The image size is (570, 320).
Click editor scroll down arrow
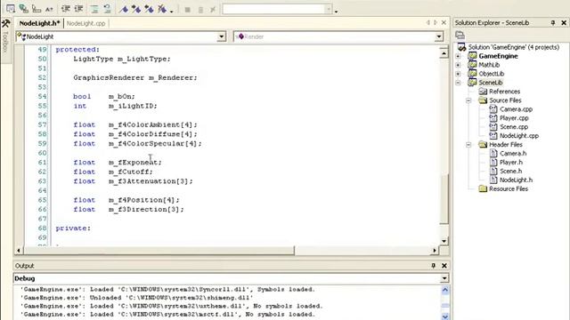(x=444, y=241)
